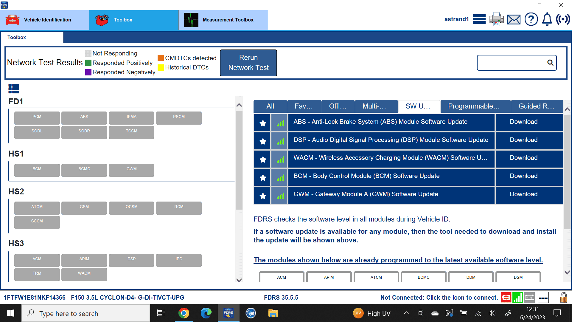Click up arrow of tool list scrollbar

[x=567, y=109]
